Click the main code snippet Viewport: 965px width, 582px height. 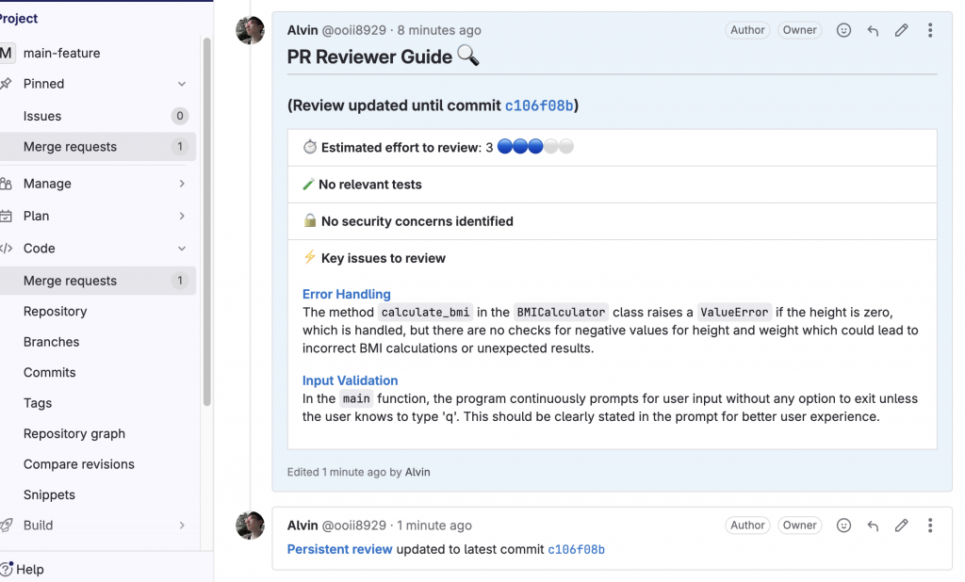(x=356, y=398)
